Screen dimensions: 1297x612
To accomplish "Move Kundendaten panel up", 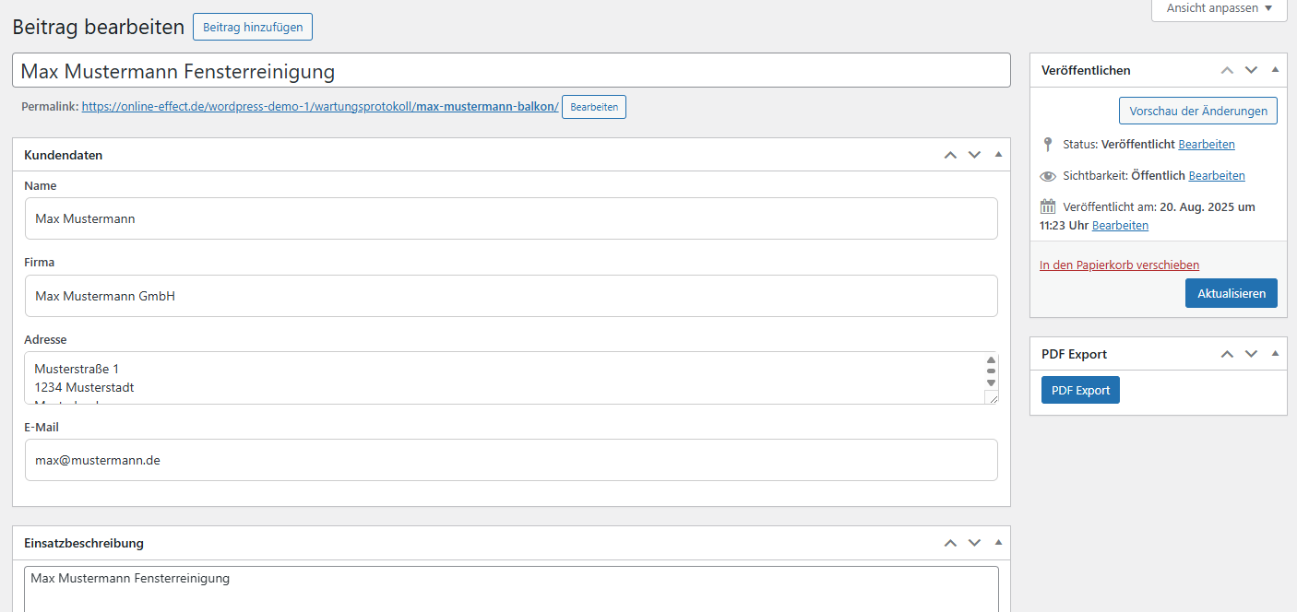I will (x=950, y=155).
